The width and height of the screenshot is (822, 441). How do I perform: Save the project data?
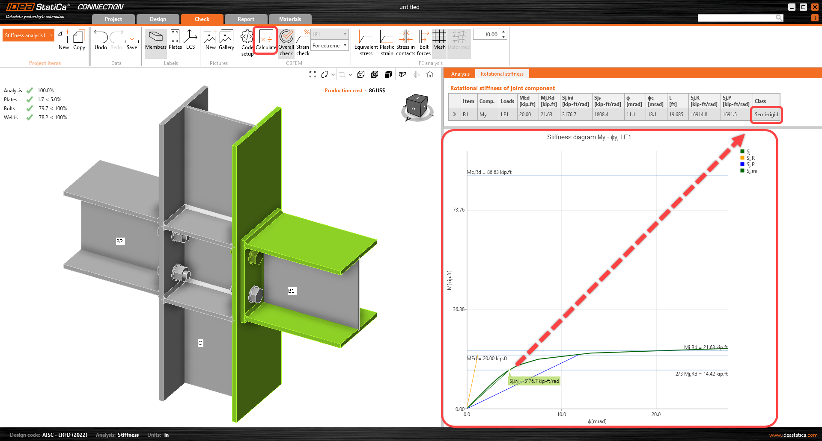(132, 41)
